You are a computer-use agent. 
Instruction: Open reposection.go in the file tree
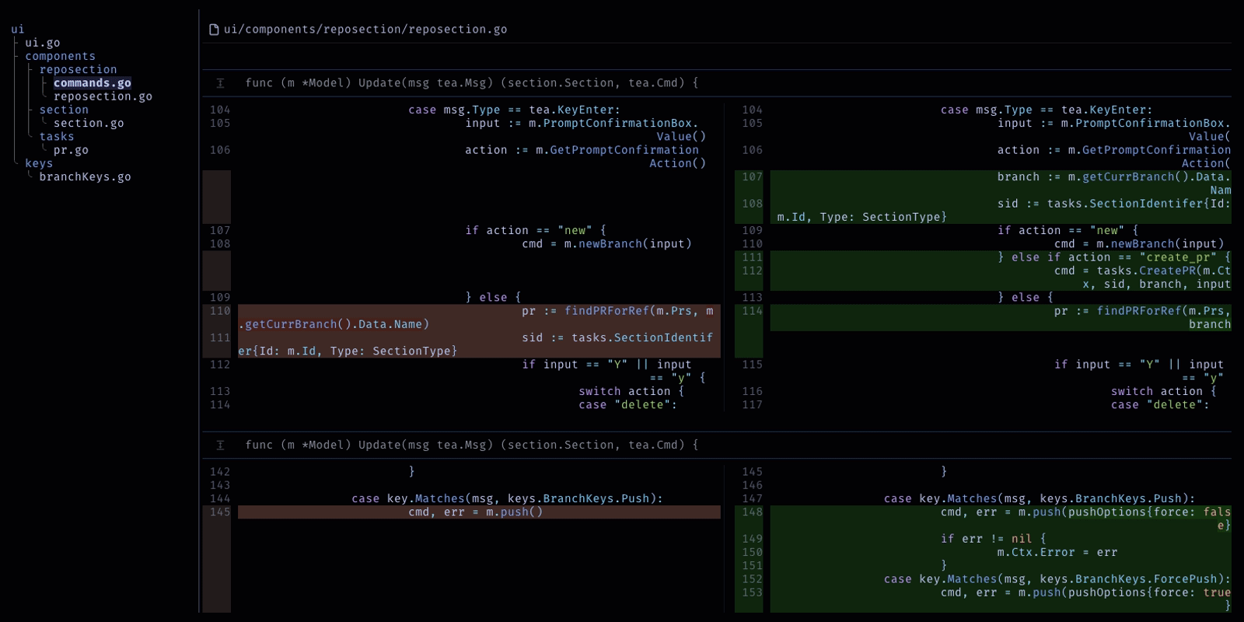103,96
